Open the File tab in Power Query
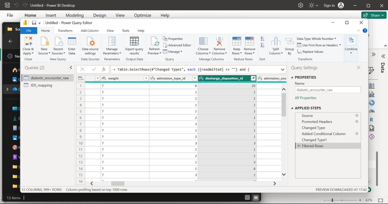This screenshot has height=204, width=388. click(x=29, y=31)
